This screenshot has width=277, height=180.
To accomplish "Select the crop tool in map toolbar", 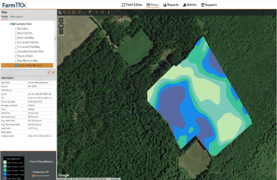I will tap(102, 12).
